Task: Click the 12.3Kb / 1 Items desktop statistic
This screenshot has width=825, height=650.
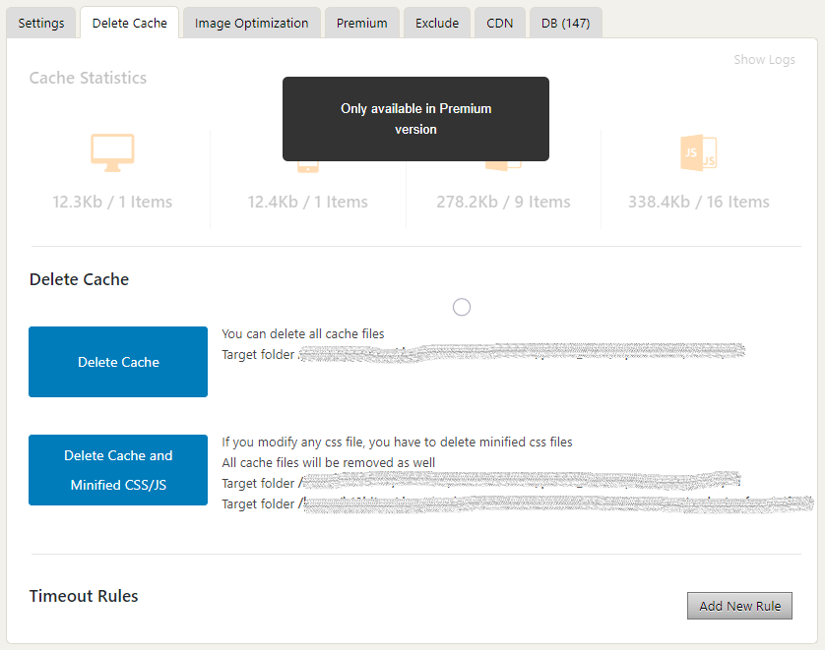Action: 112,202
